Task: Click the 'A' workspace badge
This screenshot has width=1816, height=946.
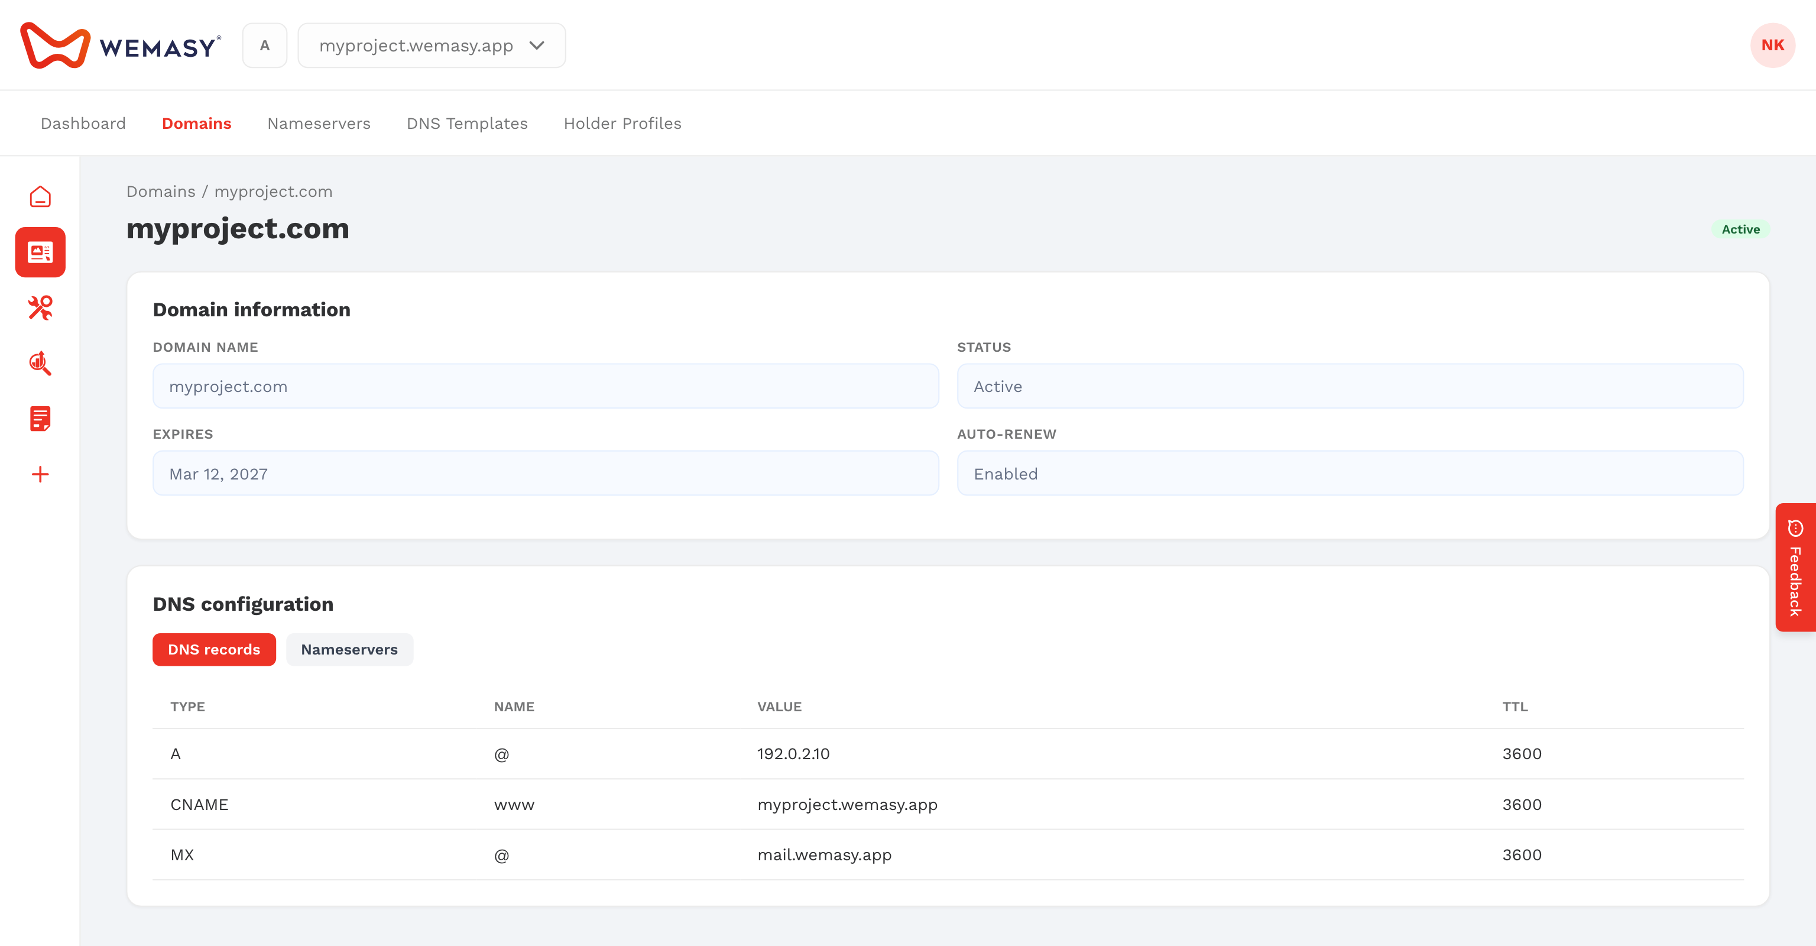Action: [x=264, y=46]
